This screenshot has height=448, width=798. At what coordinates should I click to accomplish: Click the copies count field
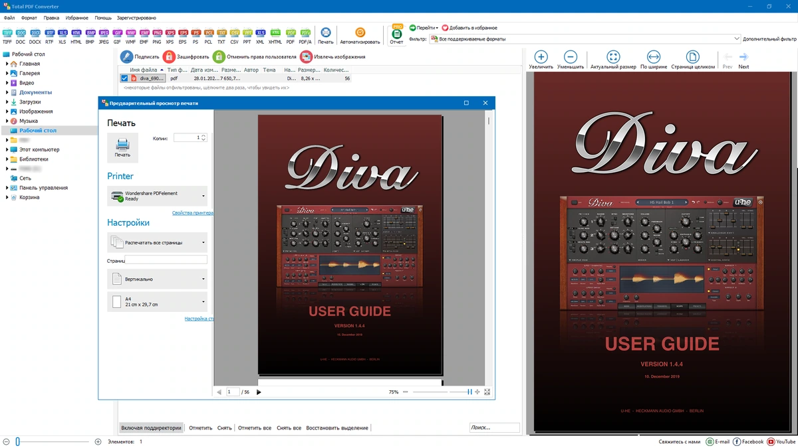(x=190, y=138)
